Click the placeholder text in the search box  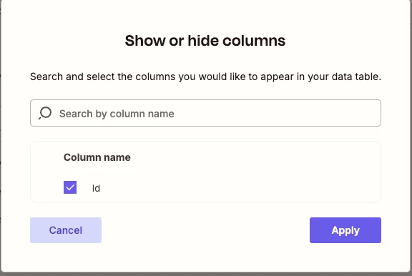pyautogui.click(x=117, y=114)
